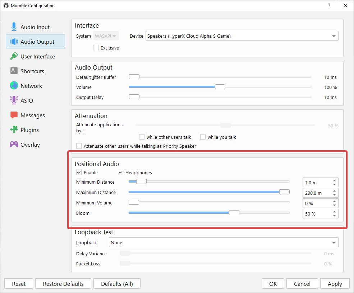Click the Shortcuts keyboard key icon
Viewport: 354px width, 293px height.
coord(14,71)
